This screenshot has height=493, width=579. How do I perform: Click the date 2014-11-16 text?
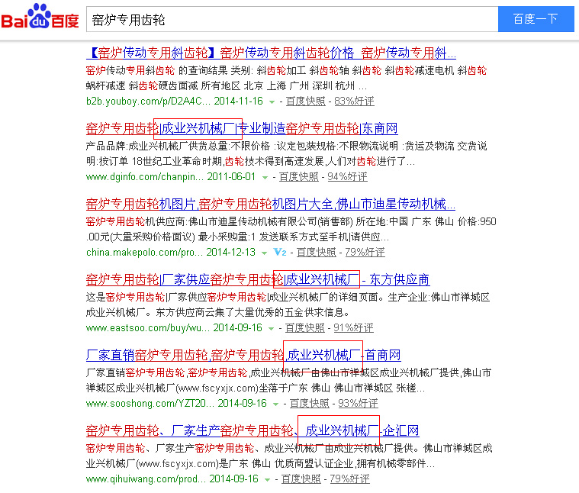pos(239,101)
